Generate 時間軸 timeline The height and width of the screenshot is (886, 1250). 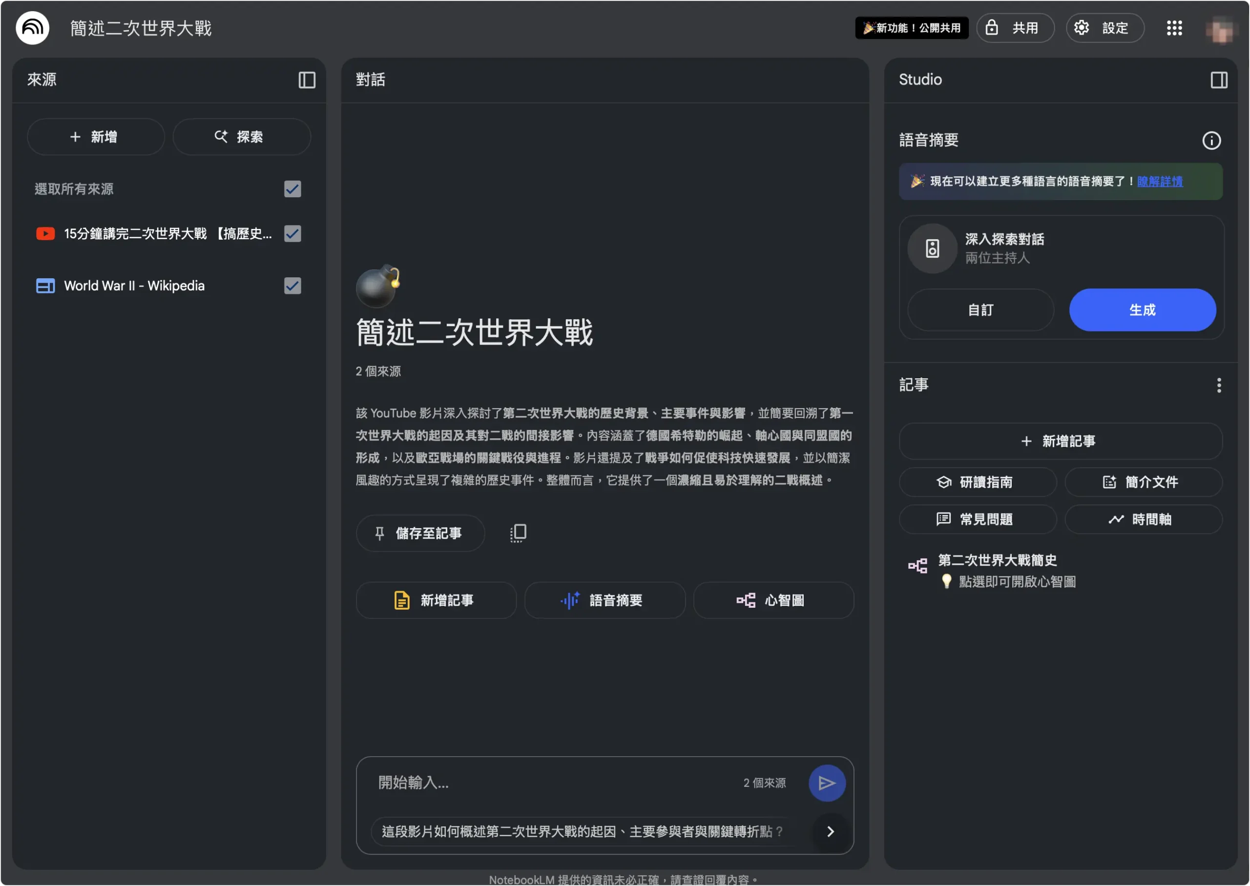coord(1143,519)
